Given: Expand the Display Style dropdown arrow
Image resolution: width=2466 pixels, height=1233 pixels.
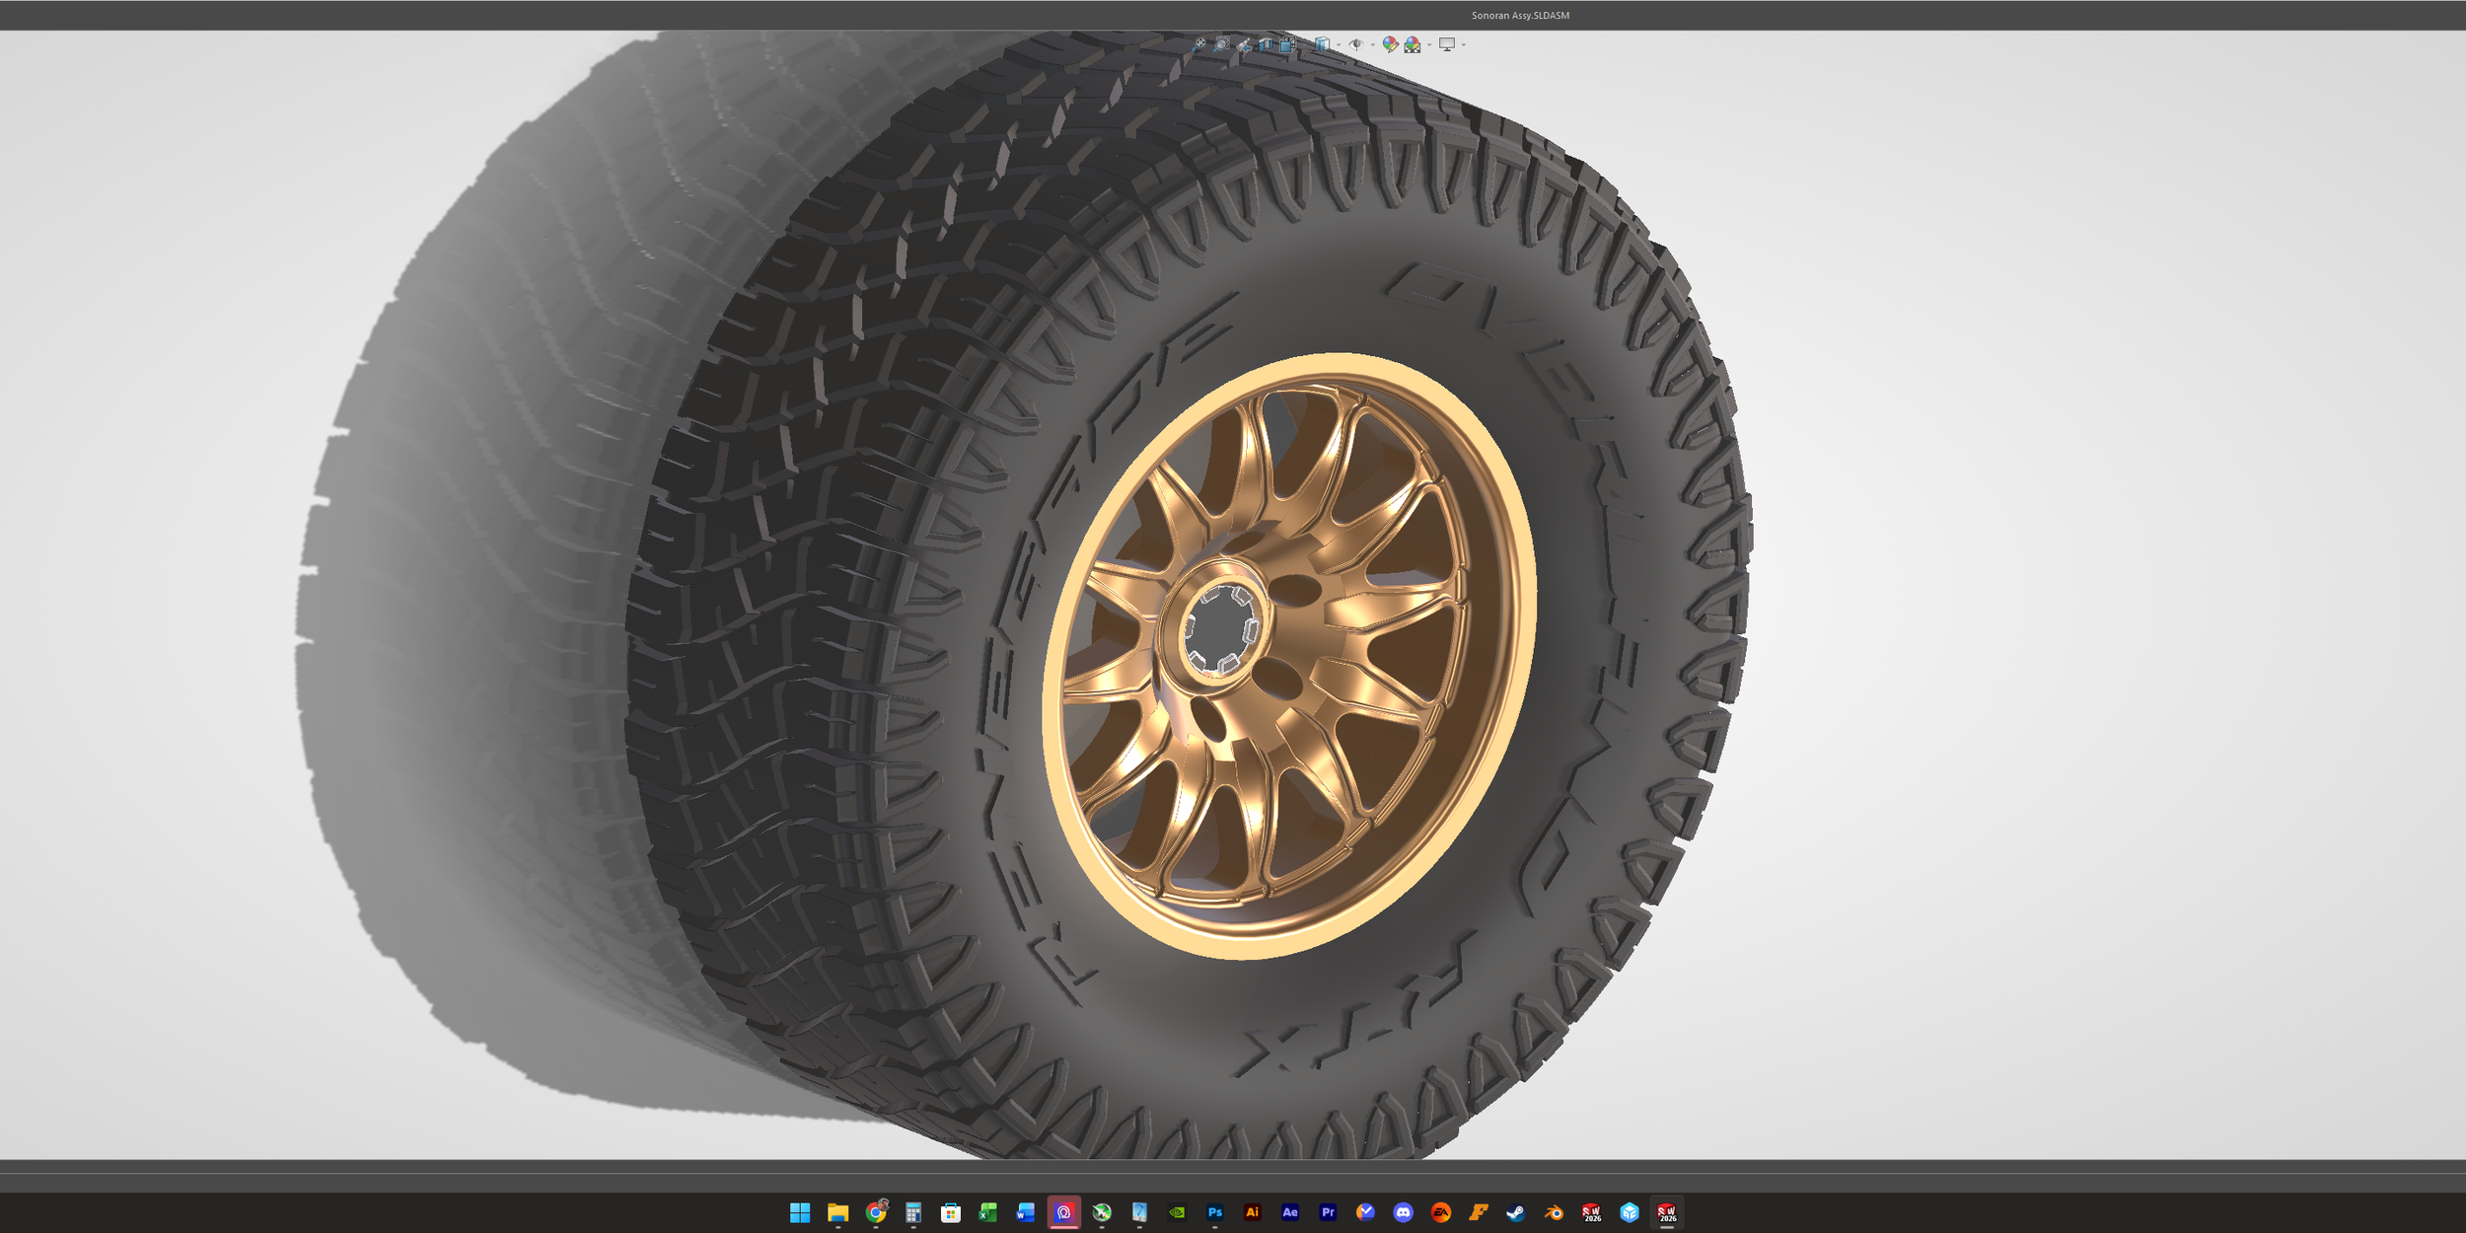Looking at the screenshot, I should click(x=1339, y=44).
